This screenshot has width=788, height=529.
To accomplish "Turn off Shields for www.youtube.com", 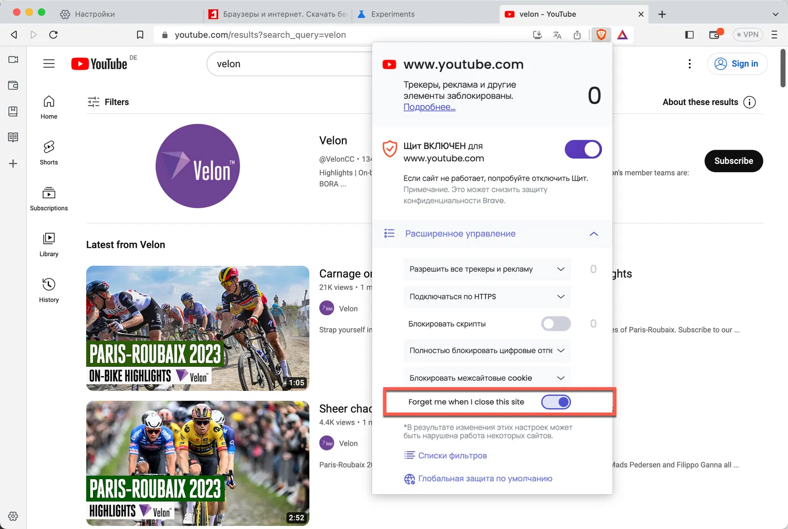I will click(583, 149).
